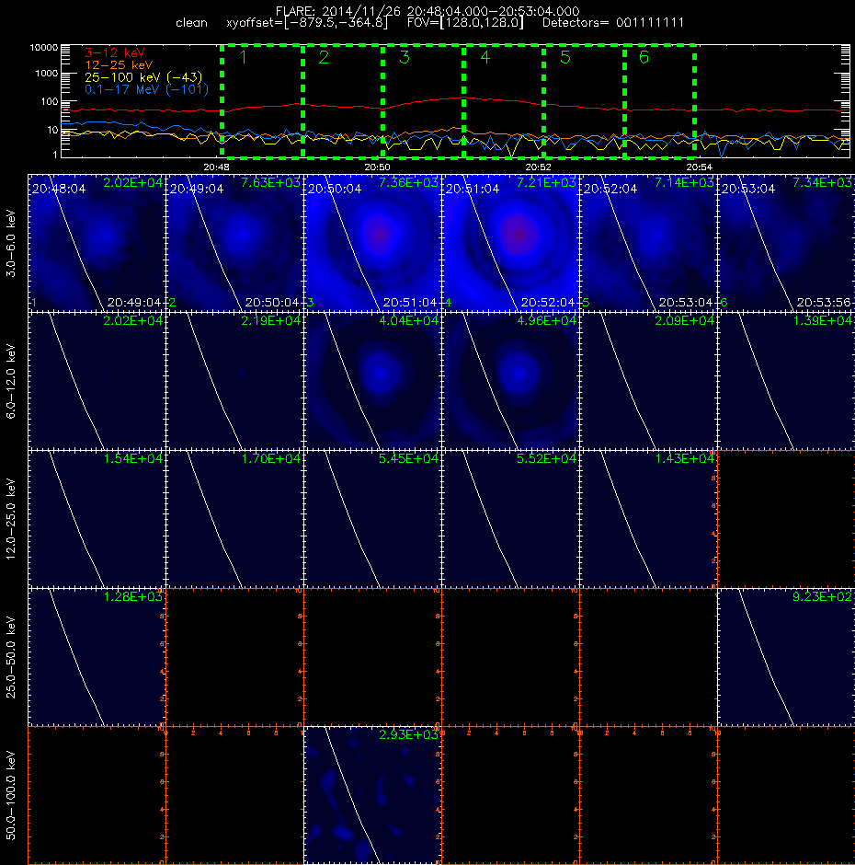Click the 12.0-25.0 keV row label
The width and height of the screenshot is (855, 865).
click(x=11, y=519)
